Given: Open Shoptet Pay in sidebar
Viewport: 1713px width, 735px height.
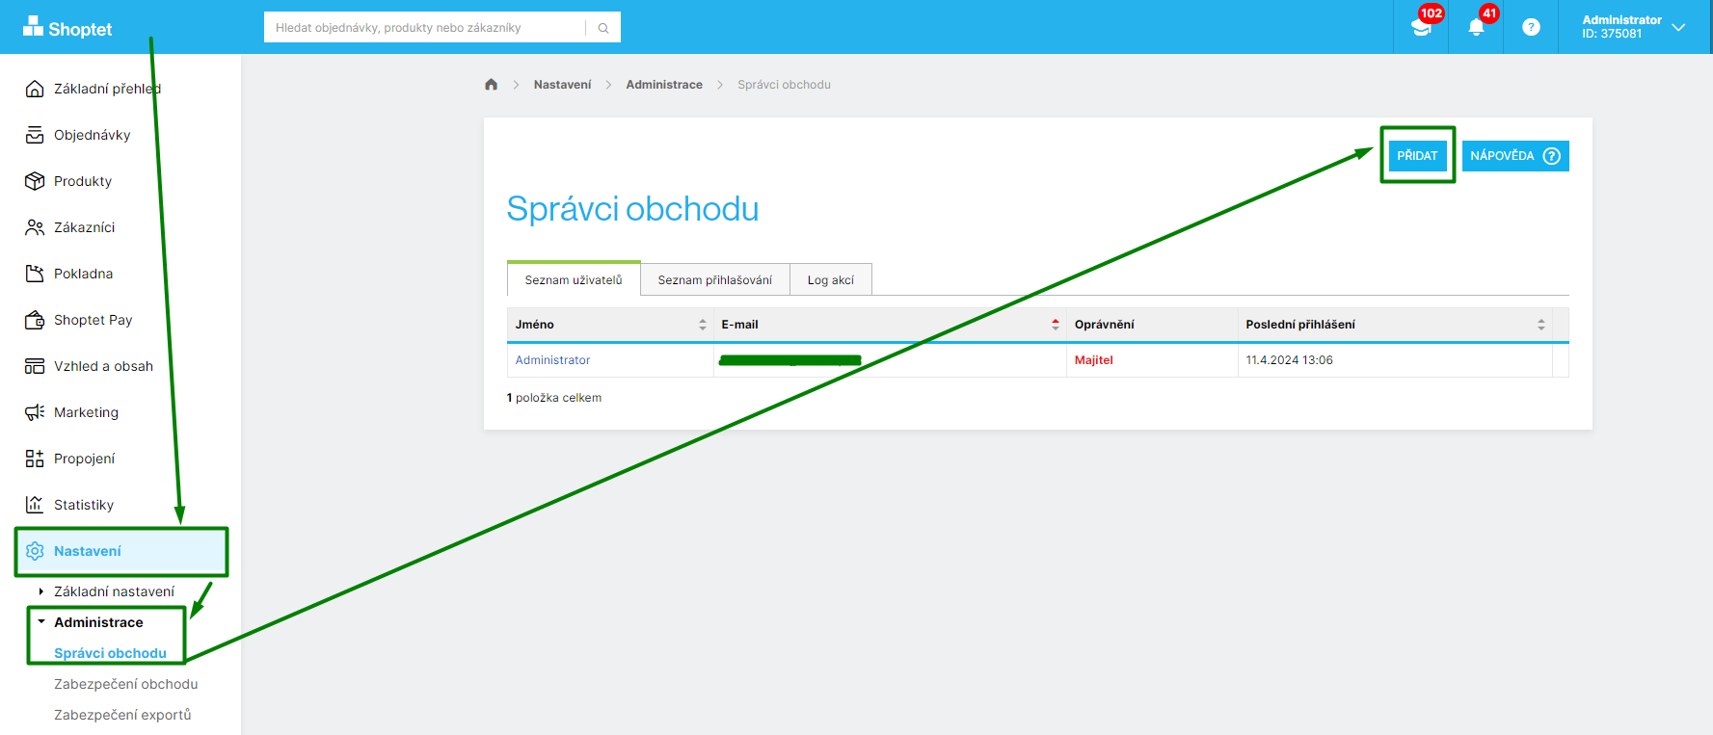Looking at the screenshot, I should (x=93, y=320).
